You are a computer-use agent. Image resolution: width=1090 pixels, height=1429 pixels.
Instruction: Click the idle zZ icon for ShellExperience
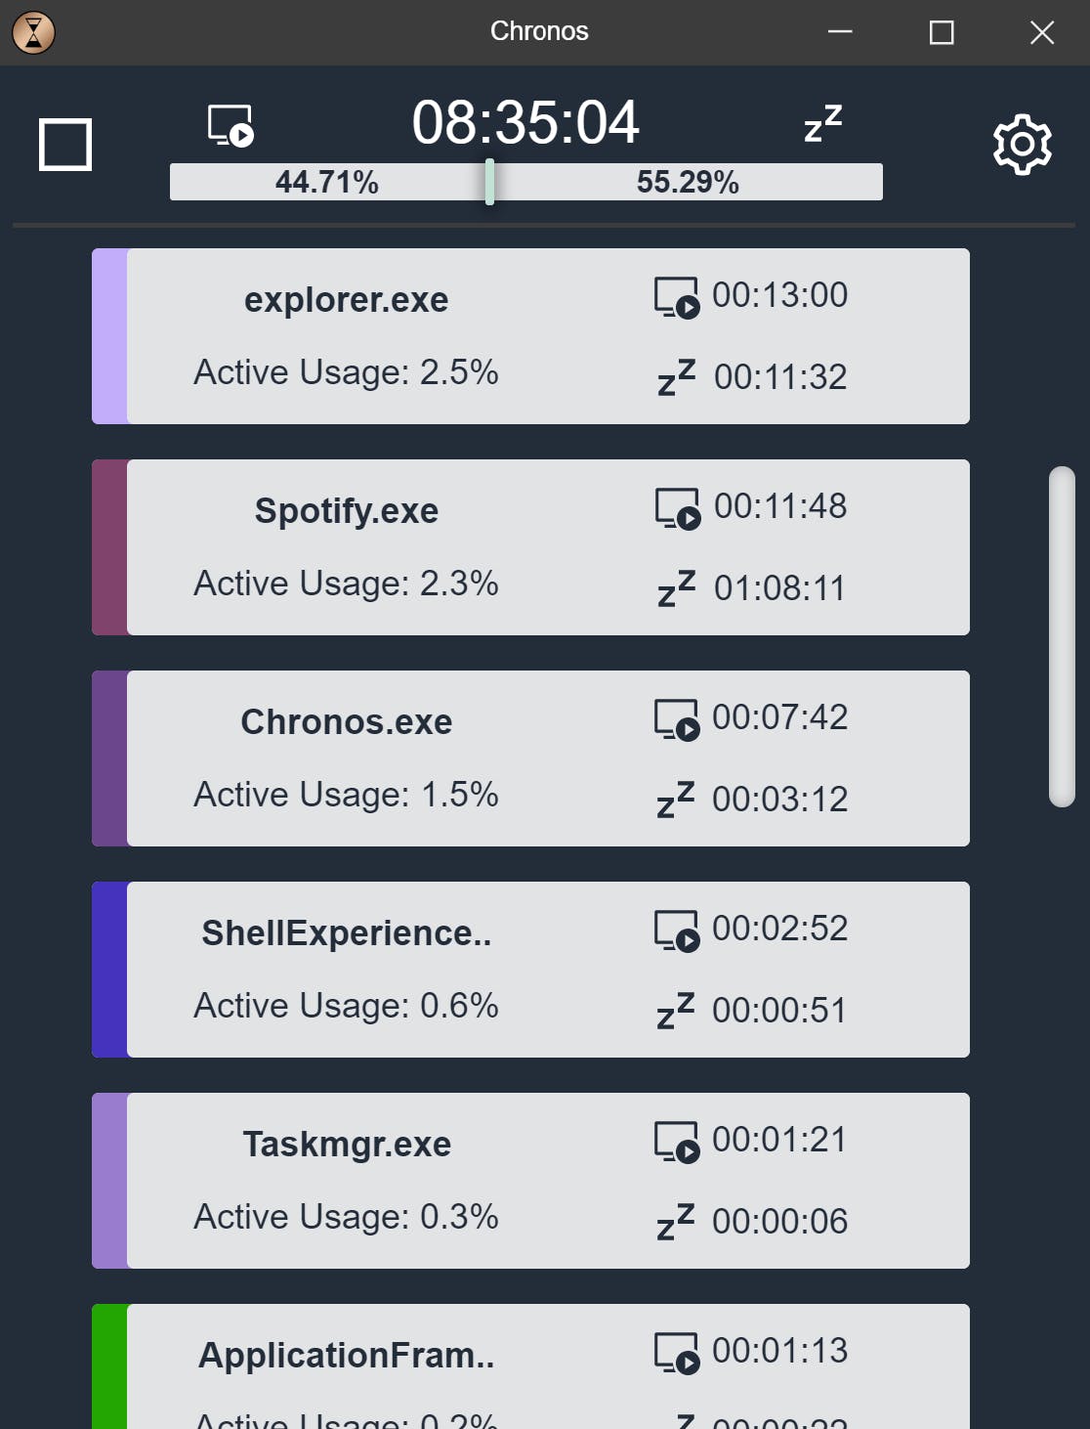[x=676, y=1011]
